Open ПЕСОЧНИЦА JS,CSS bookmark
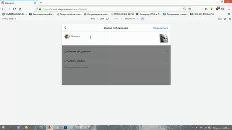This screenshot has height=130, width=232. (123, 14)
